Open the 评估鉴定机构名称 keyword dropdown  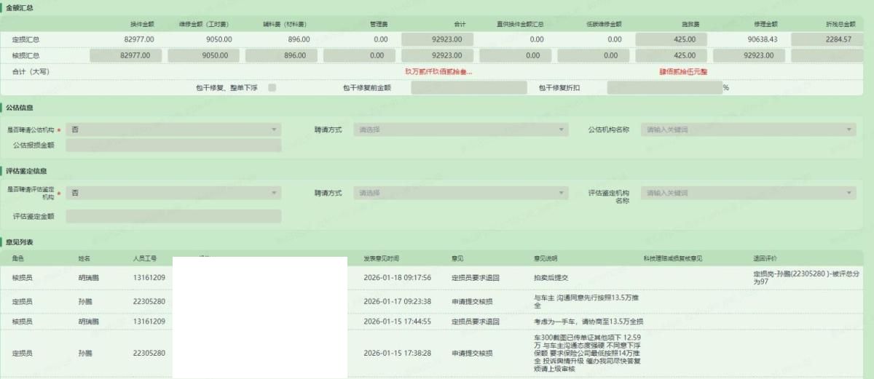(x=748, y=193)
